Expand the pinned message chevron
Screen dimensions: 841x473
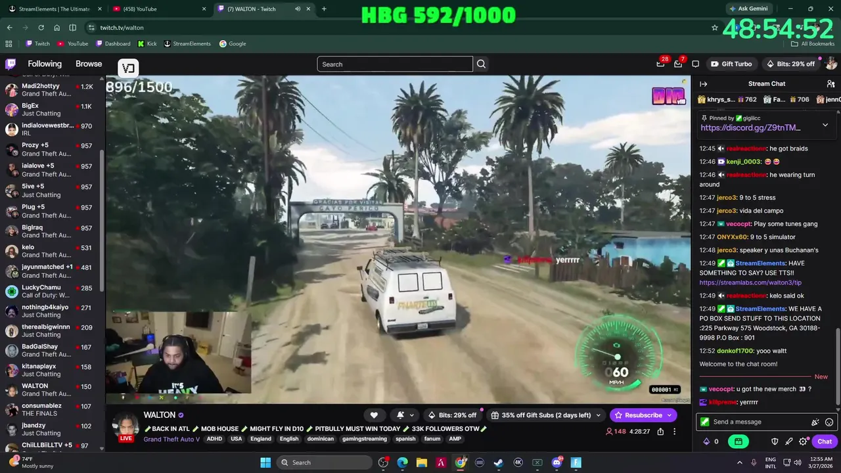(825, 124)
